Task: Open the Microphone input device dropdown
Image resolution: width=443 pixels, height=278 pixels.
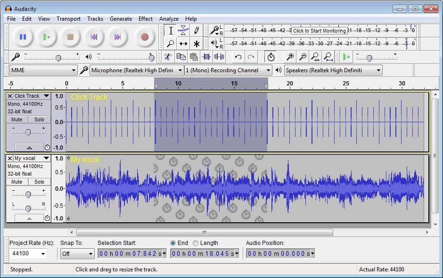Action: tap(136, 70)
